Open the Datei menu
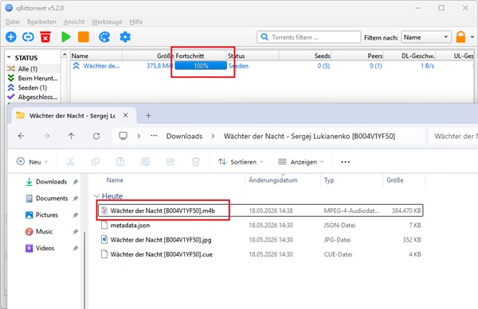 (x=13, y=21)
